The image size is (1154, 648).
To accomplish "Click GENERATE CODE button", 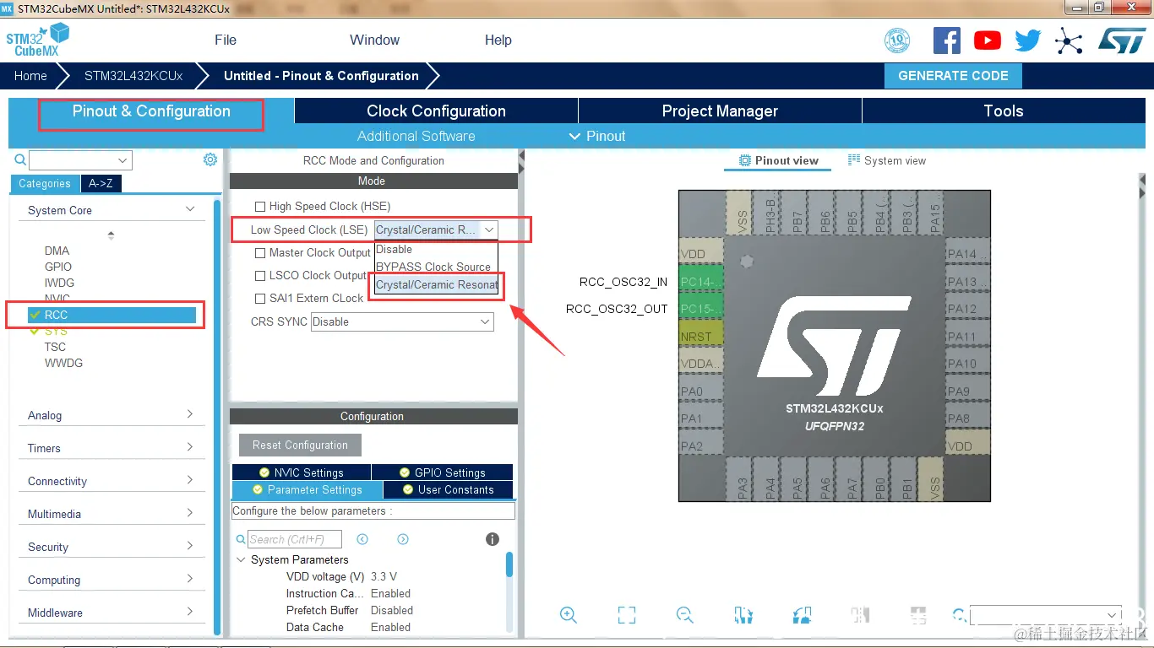I will (x=953, y=75).
